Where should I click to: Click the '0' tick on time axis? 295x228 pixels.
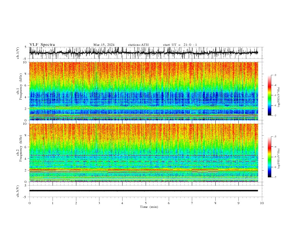pos(29,203)
